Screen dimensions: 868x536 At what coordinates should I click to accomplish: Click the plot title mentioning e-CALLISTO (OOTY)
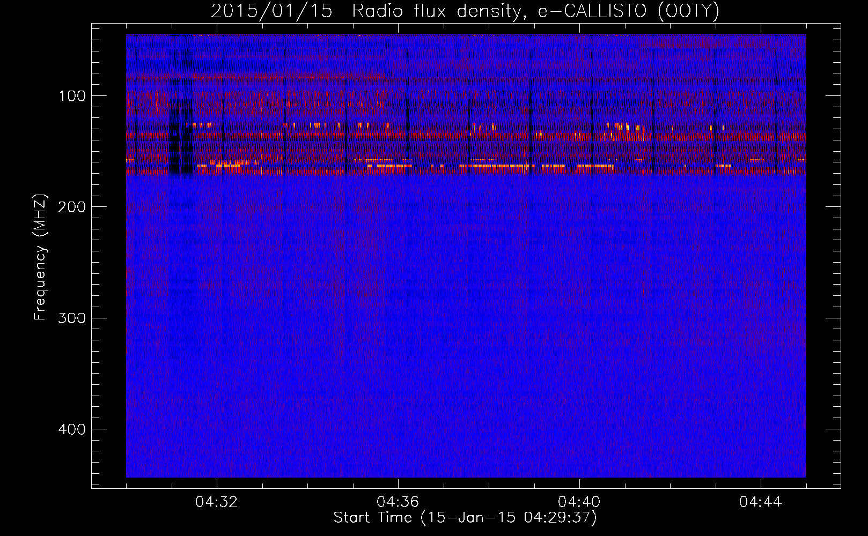[x=465, y=11]
